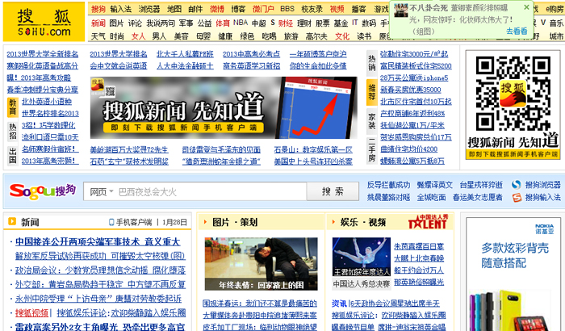Click the orange 新闻 section arrow icon
Screen dimensions: 565x331
coord(12,221)
